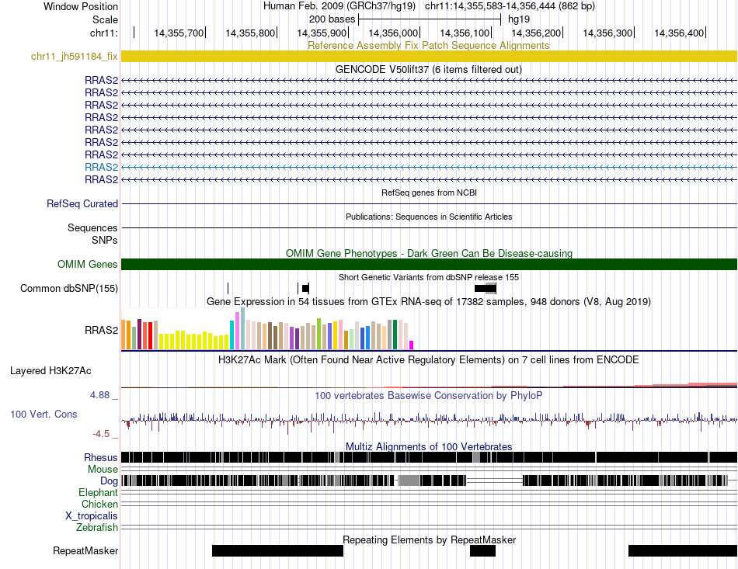Click the Rhesus alignment species label

click(x=101, y=457)
